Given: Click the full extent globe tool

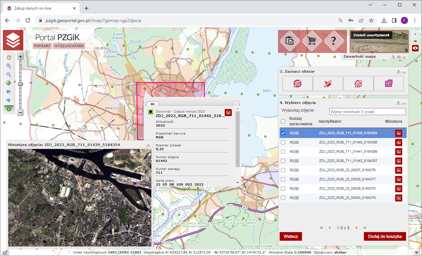Looking at the screenshot, I should click(x=9, y=83).
